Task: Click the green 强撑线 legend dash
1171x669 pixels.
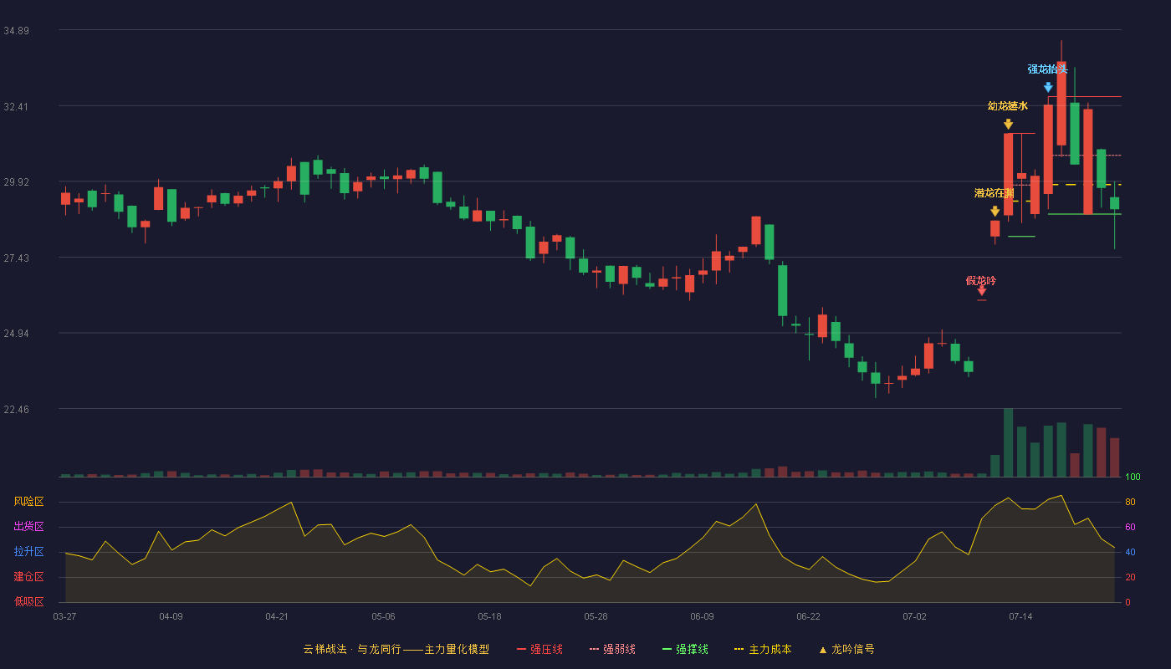Action: (667, 650)
